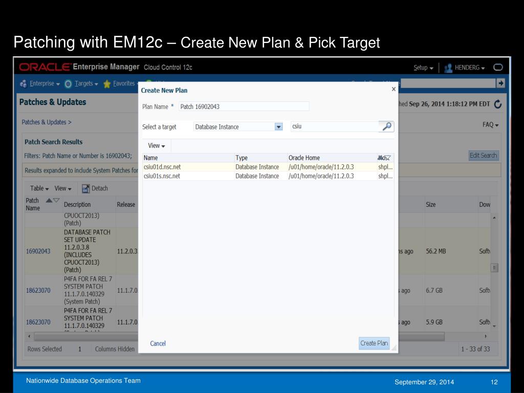The width and height of the screenshot is (524, 393).
Task: Open the Favorites menu
Action: tap(125, 83)
